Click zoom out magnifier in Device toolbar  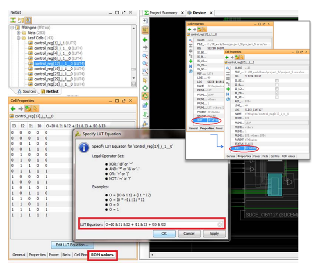(x=145, y=64)
